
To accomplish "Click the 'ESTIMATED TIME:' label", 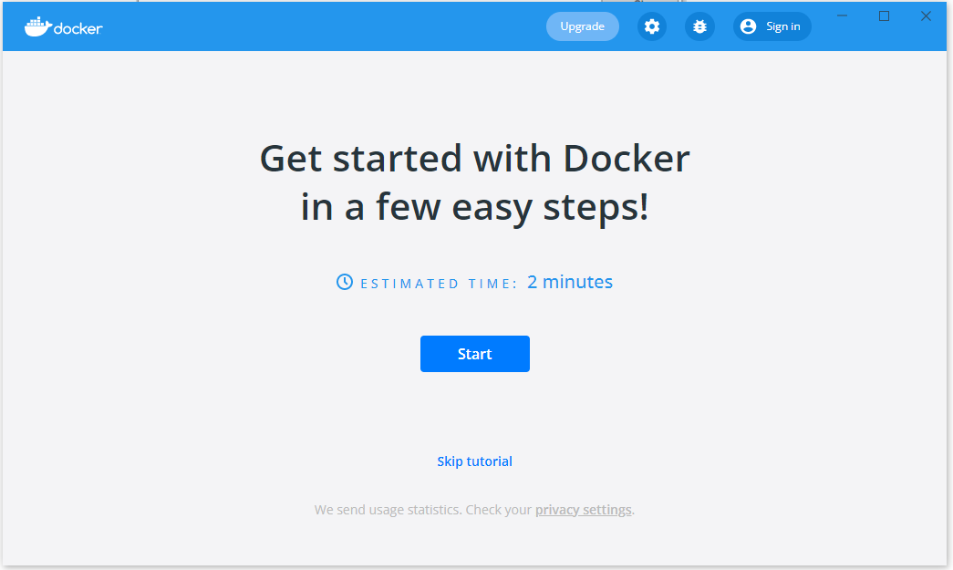I will 439,284.
